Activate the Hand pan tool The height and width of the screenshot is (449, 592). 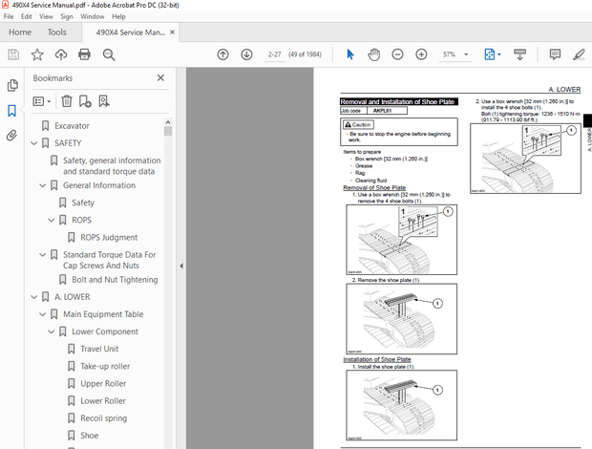pyautogui.click(x=373, y=54)
